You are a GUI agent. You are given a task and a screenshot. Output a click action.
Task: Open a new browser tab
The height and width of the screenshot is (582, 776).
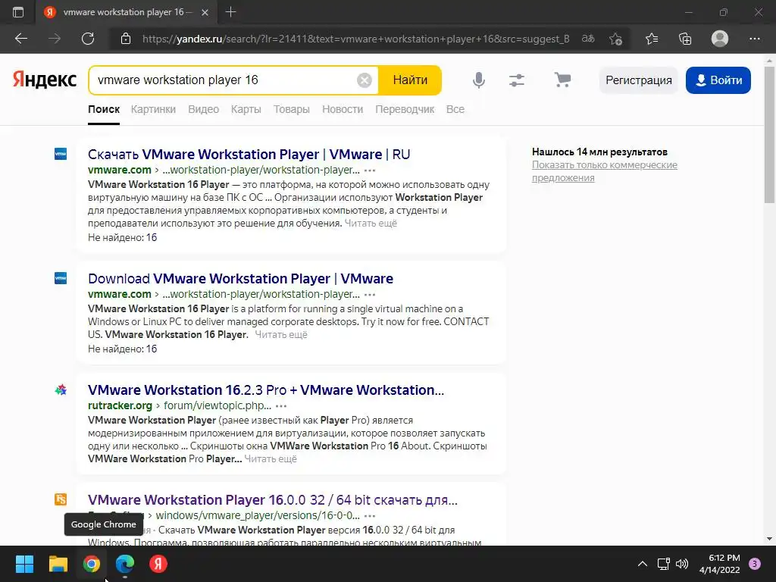[230, 12]
